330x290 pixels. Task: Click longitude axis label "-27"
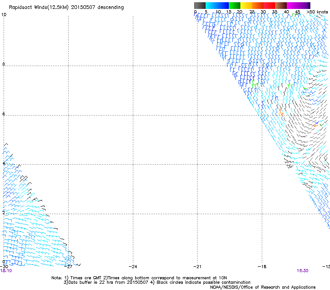point(68,267)
